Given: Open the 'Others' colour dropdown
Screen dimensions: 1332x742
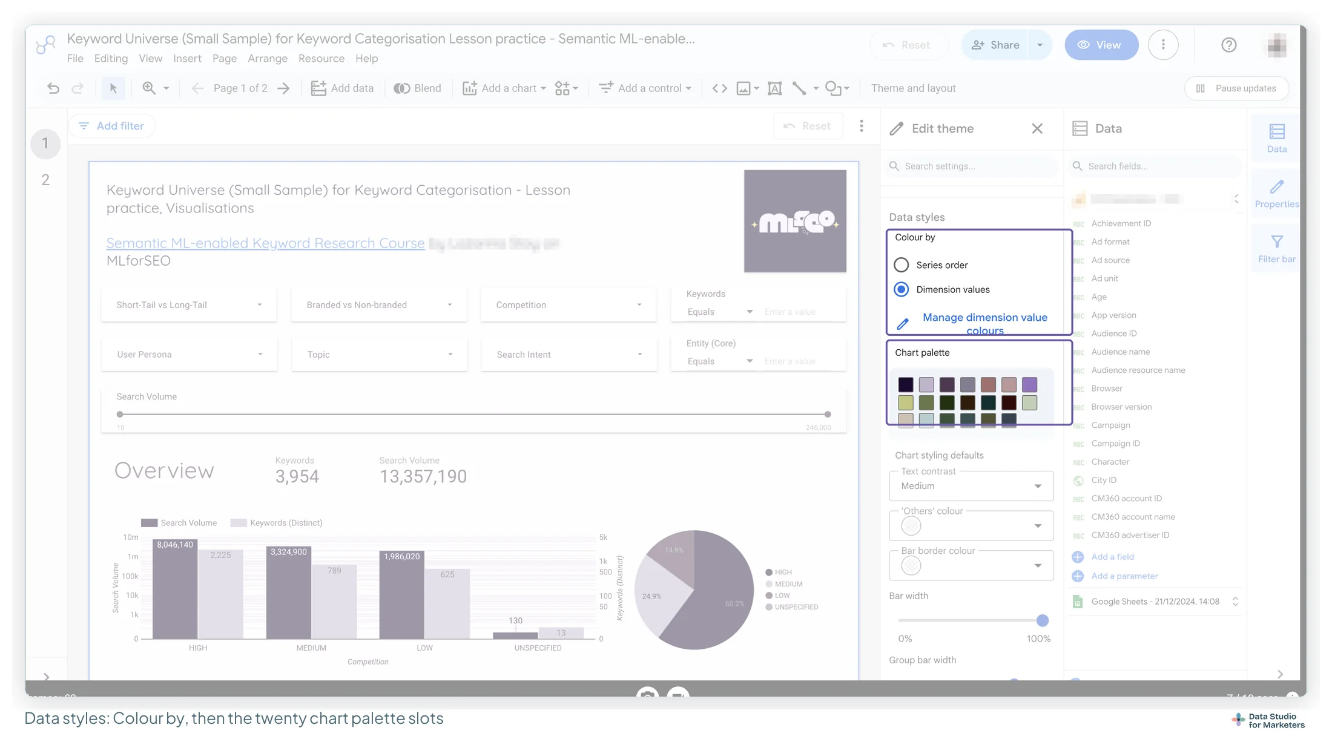Looking at the screenshot, I should (971, 526).
